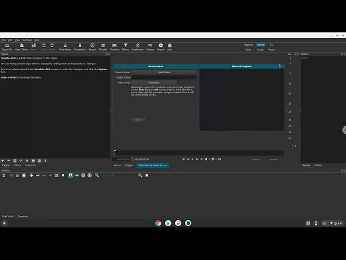Click the Properties icon in the toolbar
This screenshot has height=260, width=346.
tap(80, 47)
